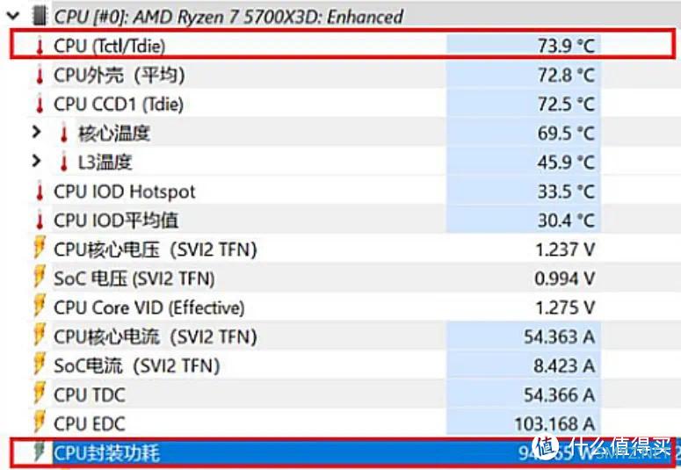Click thermometer icon beside 核心温度
The image size is (681, 470).
[64, 134]
